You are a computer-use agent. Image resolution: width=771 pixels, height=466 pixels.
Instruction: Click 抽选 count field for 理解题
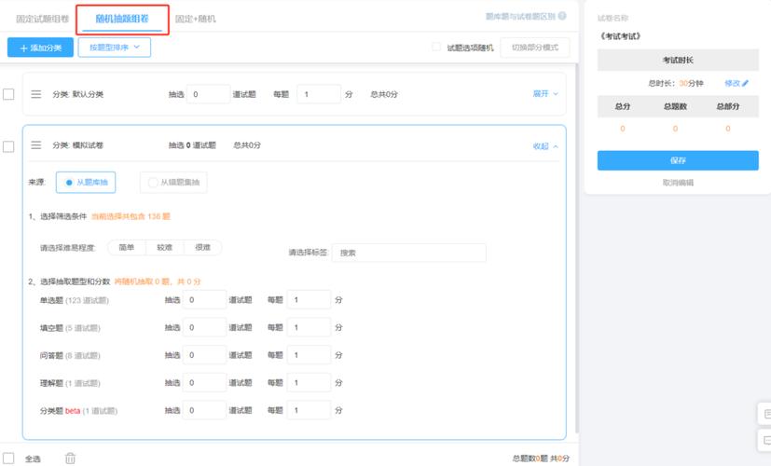coord(204,382)
